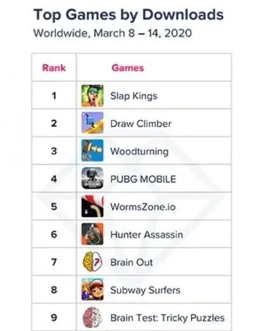The image size is (270, 331).
Task: Click rank number 7 cell
Action: [x=54, y=262]
